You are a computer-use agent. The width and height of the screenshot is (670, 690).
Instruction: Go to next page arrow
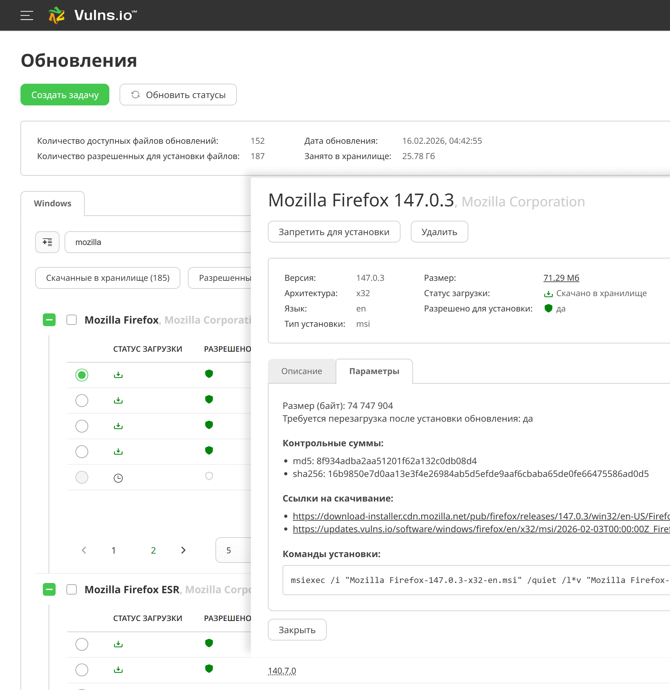click(x=183, y=550)
